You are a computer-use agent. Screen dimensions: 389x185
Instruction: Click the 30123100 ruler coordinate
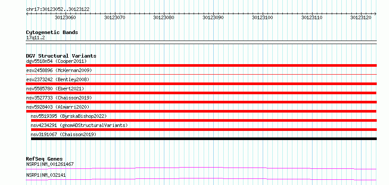[x=263, y=17]
